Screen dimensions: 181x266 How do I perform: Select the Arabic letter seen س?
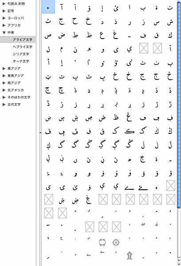tap(157, 23)
